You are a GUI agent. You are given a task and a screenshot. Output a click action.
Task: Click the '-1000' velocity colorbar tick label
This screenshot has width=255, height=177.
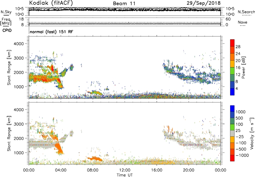click(242, 155)
